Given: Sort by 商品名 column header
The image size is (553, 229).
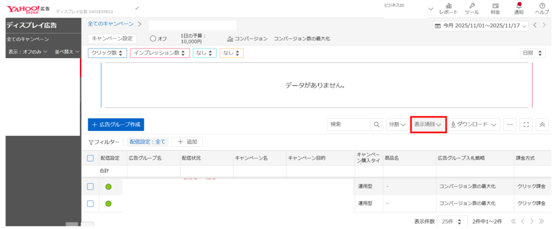Looking at the screenshot, I should [392, 158].
